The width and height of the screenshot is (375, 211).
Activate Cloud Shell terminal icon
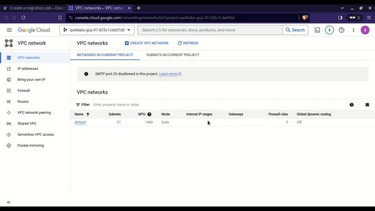click(317, 30)
